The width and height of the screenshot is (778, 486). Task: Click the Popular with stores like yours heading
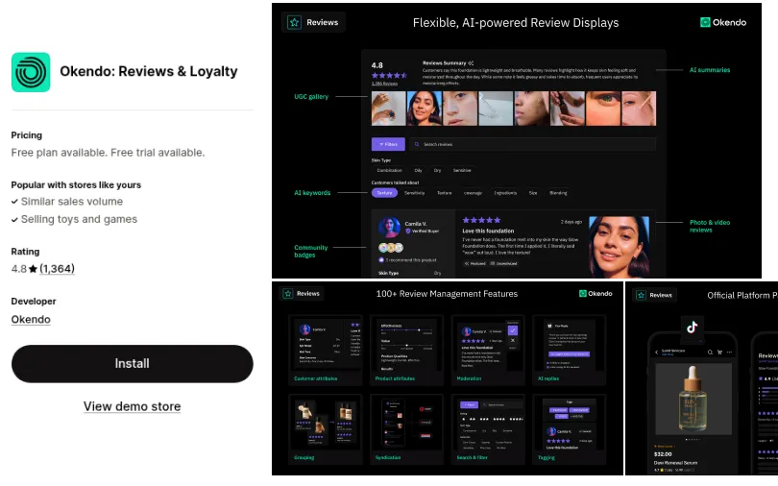[76, 185]
